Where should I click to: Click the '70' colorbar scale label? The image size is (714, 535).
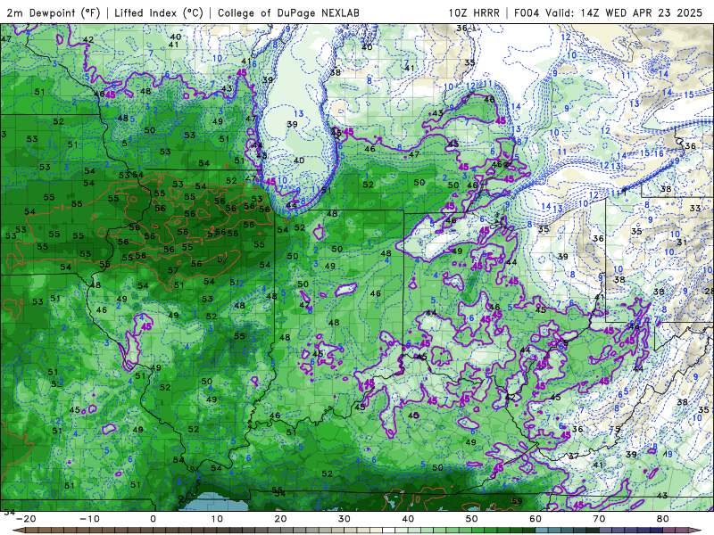pos(599,519)
